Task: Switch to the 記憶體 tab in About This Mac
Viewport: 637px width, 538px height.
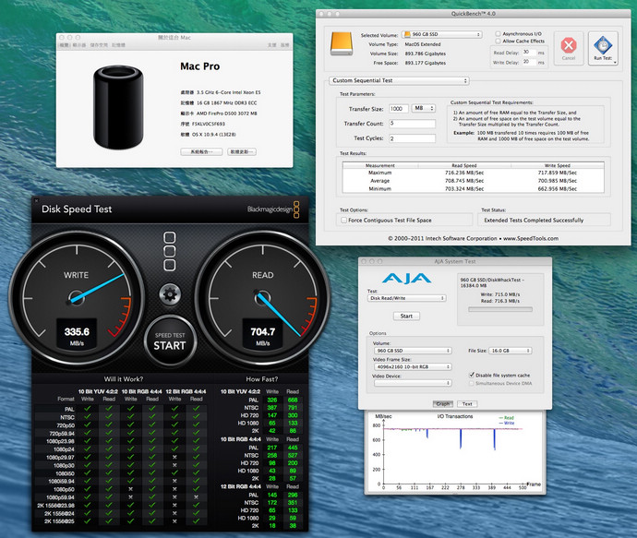Action: point(118,45)
